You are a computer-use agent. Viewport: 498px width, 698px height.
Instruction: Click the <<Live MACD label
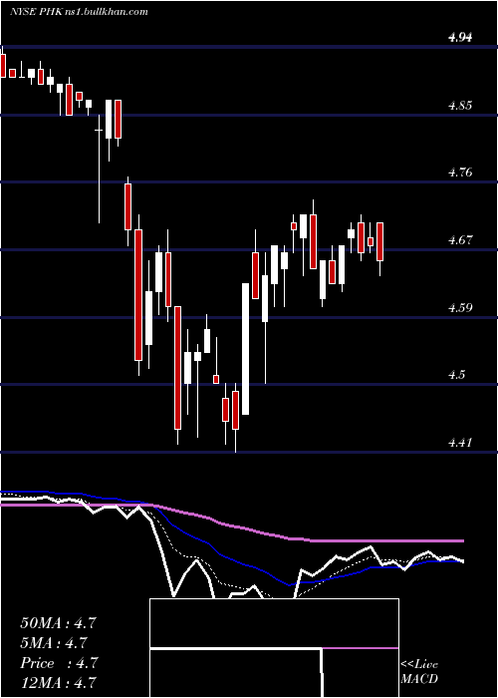[x=419, y=672]
